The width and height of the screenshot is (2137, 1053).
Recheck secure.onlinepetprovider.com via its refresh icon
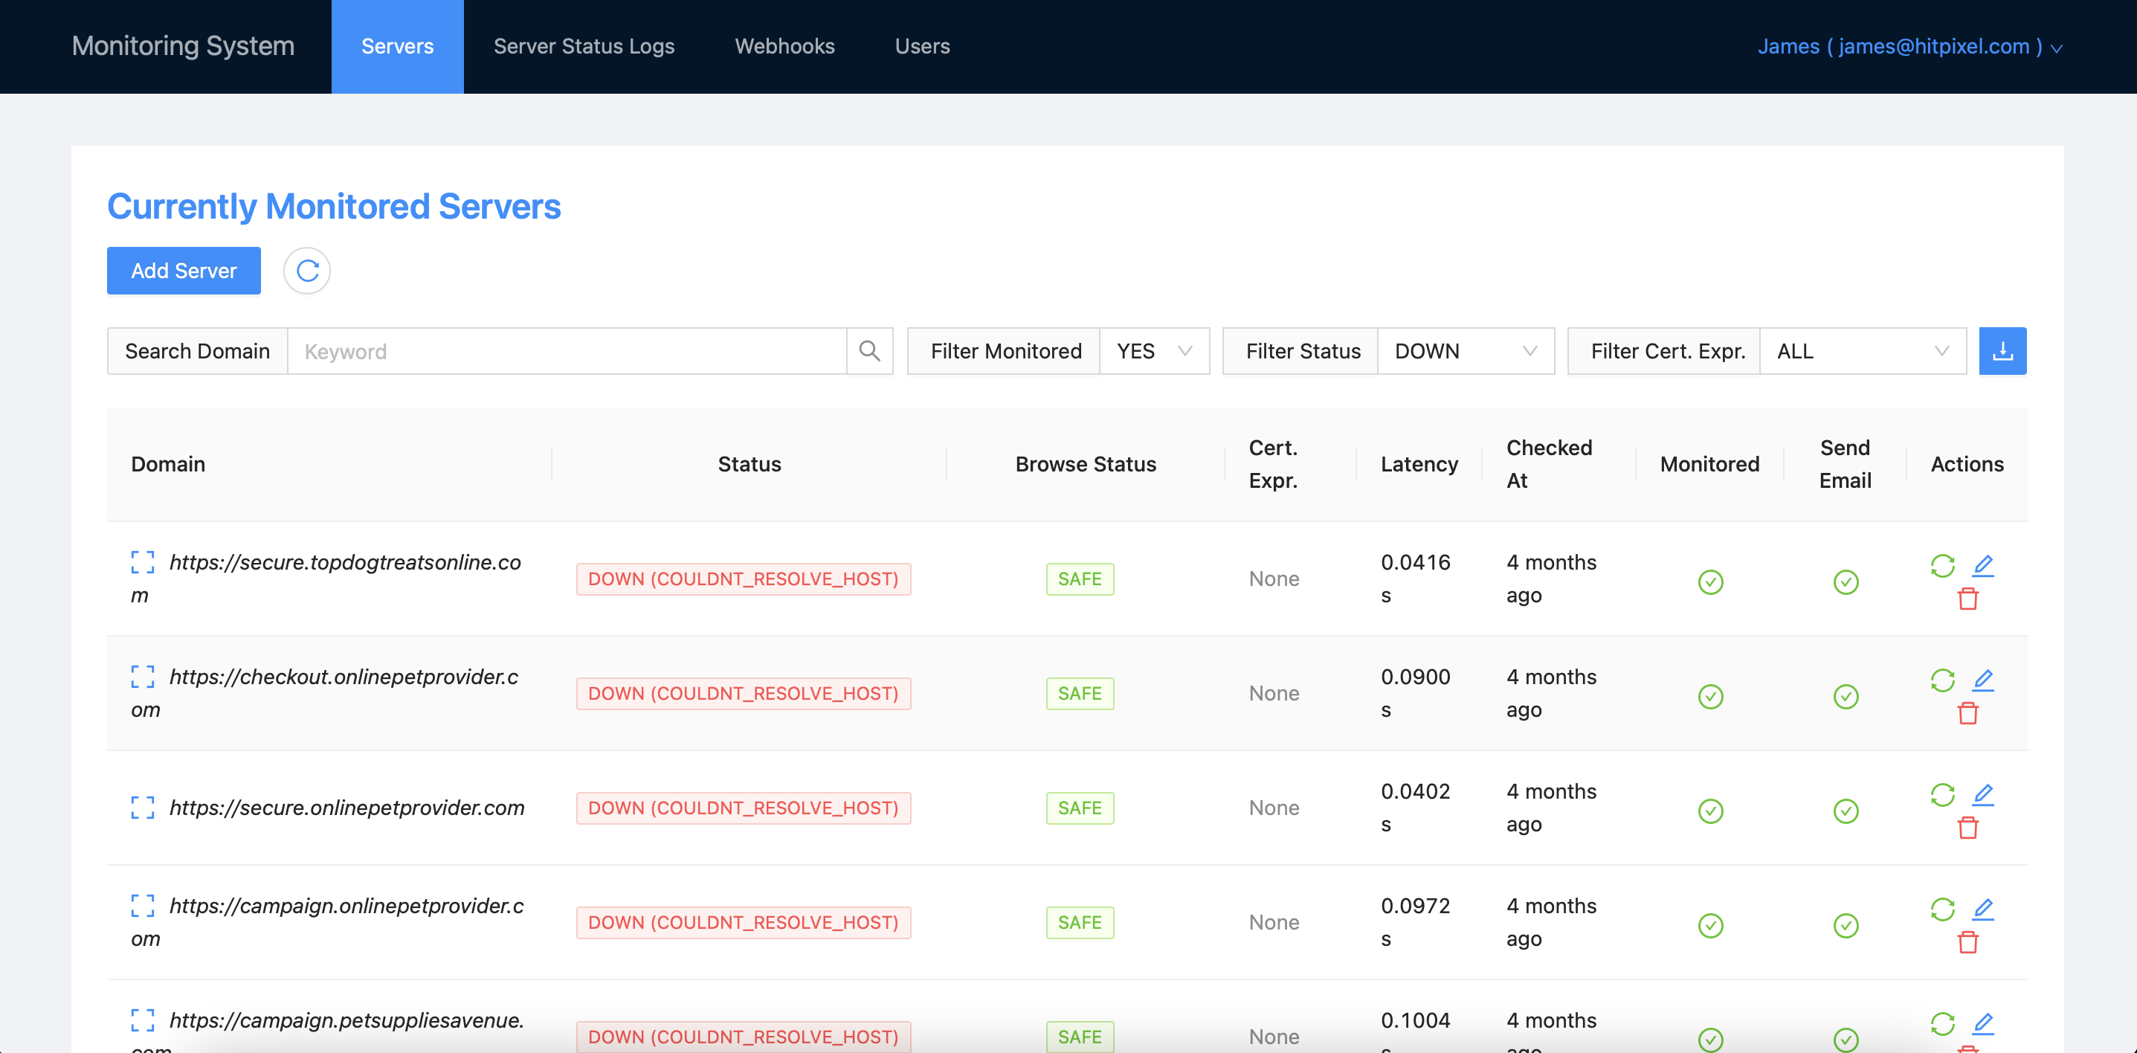pos(1943,794)
